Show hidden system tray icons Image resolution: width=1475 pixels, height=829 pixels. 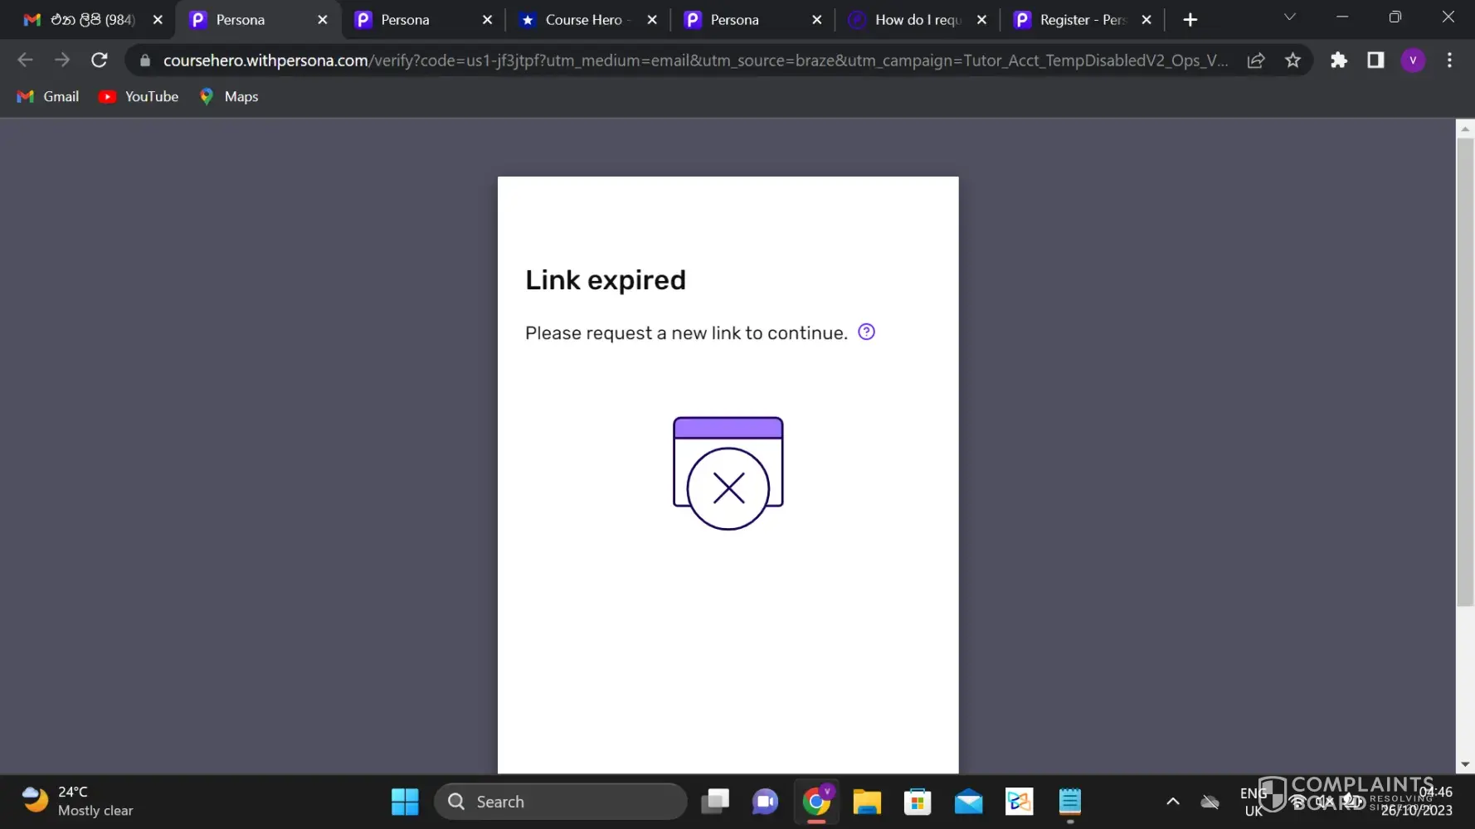[1172, 802]
